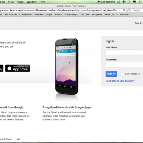
Task: Expand the Popular bookmarks dropdown
Action: click(x=125, y=15)
